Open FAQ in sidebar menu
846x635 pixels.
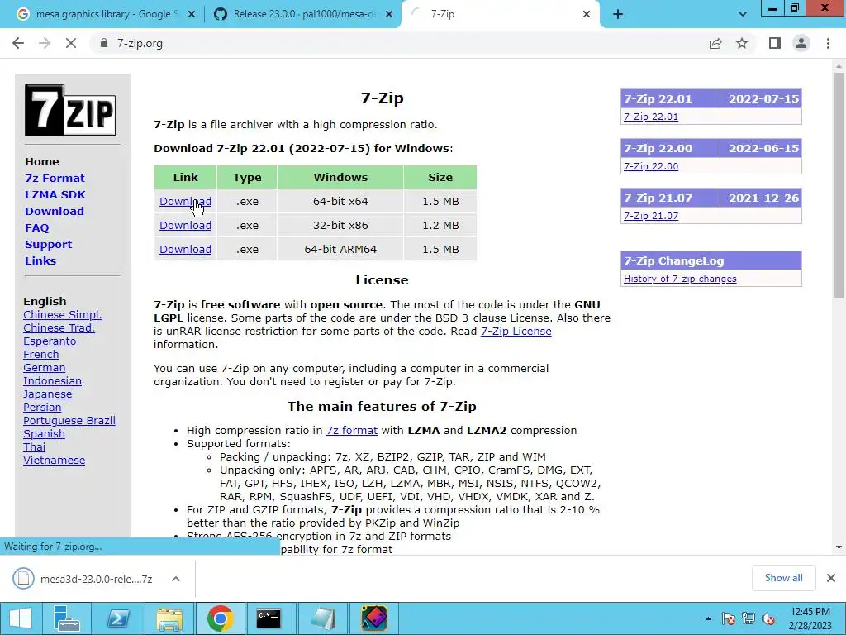pyautogui.click(x=36, y=228)
